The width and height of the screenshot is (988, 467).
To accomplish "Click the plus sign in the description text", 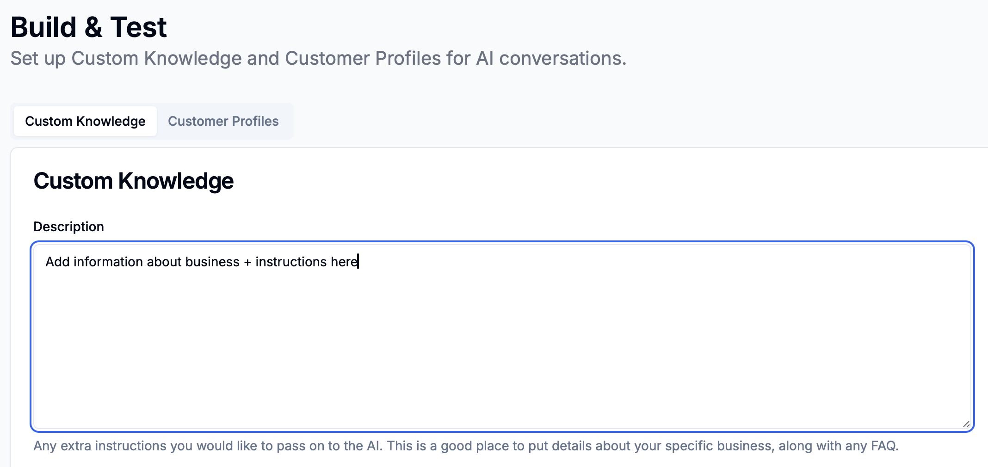I will pos(247,262).
